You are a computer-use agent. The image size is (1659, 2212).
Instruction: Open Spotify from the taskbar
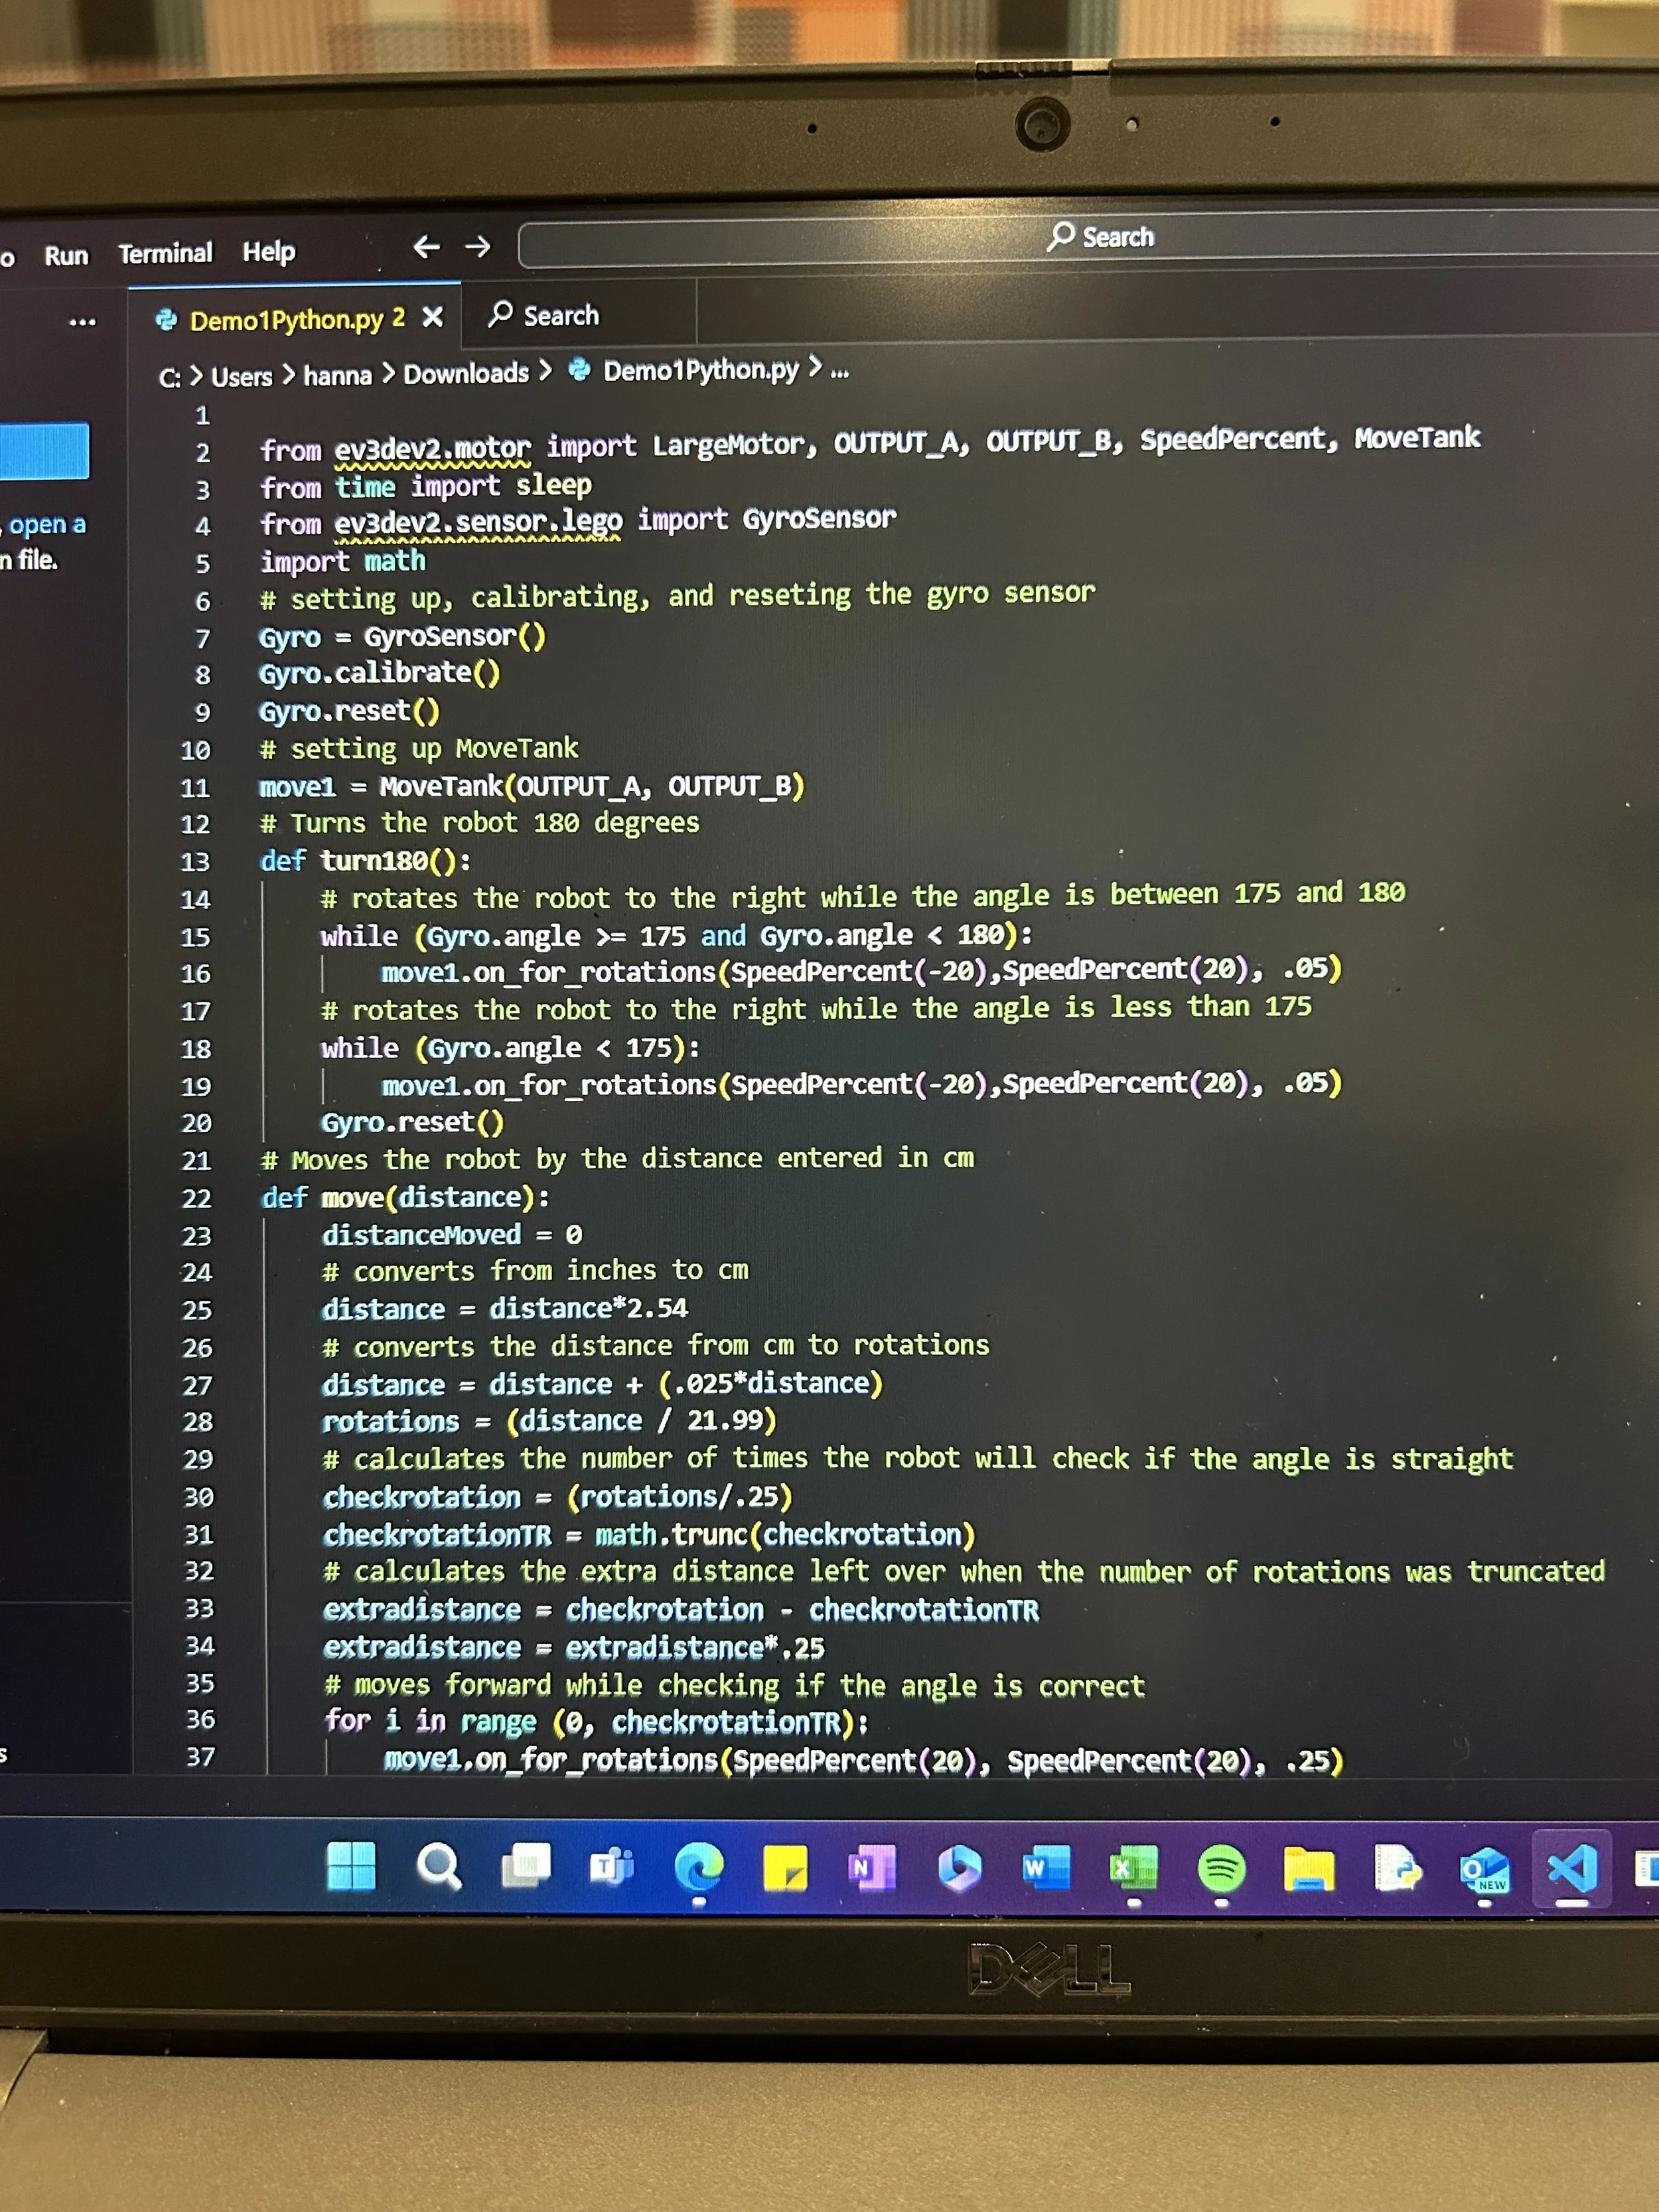pyautogui.click(x=1220, y=1868)
